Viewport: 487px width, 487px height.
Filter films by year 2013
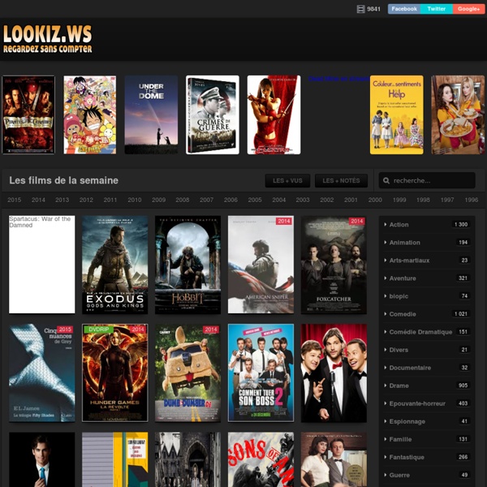62,200
